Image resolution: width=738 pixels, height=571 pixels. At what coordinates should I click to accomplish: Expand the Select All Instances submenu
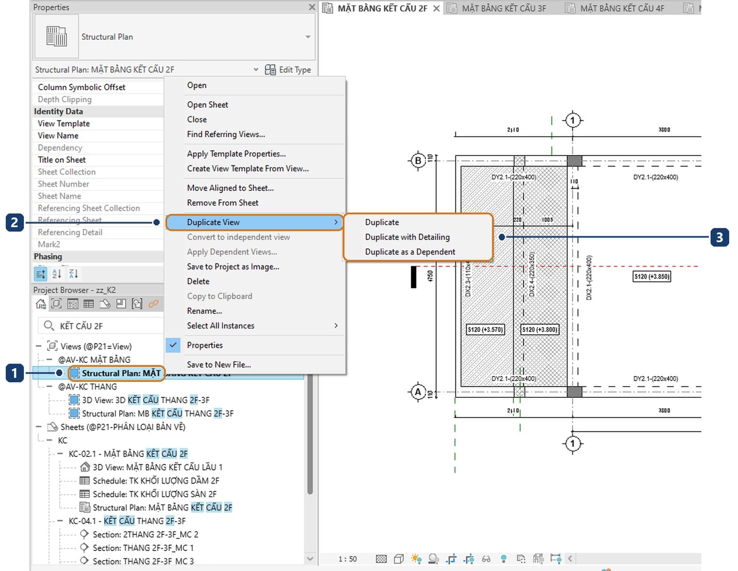pyautogui.click(x=336, y=326)
